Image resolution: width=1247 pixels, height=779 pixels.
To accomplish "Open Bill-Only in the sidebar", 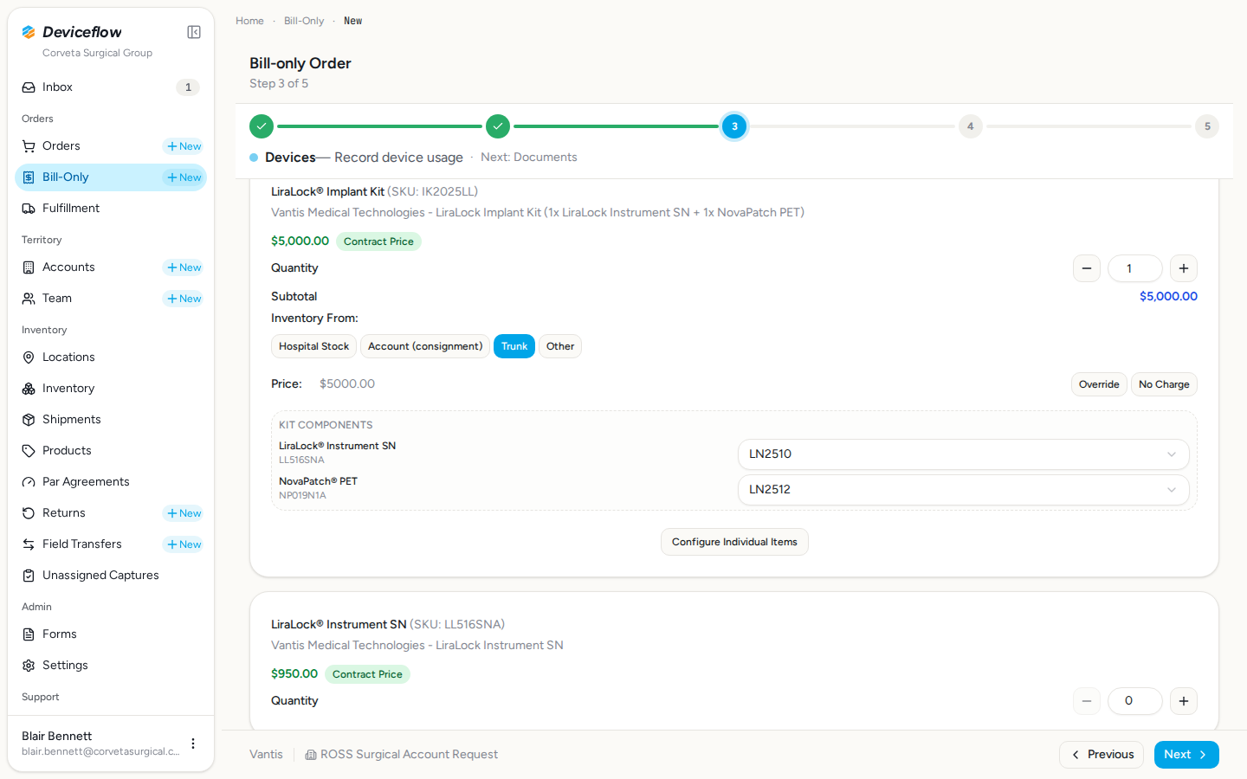I will [111, 177].
